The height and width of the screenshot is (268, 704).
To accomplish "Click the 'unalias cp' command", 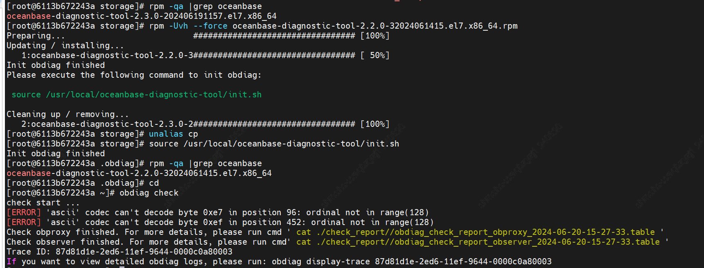I will [x=173, y=134].
